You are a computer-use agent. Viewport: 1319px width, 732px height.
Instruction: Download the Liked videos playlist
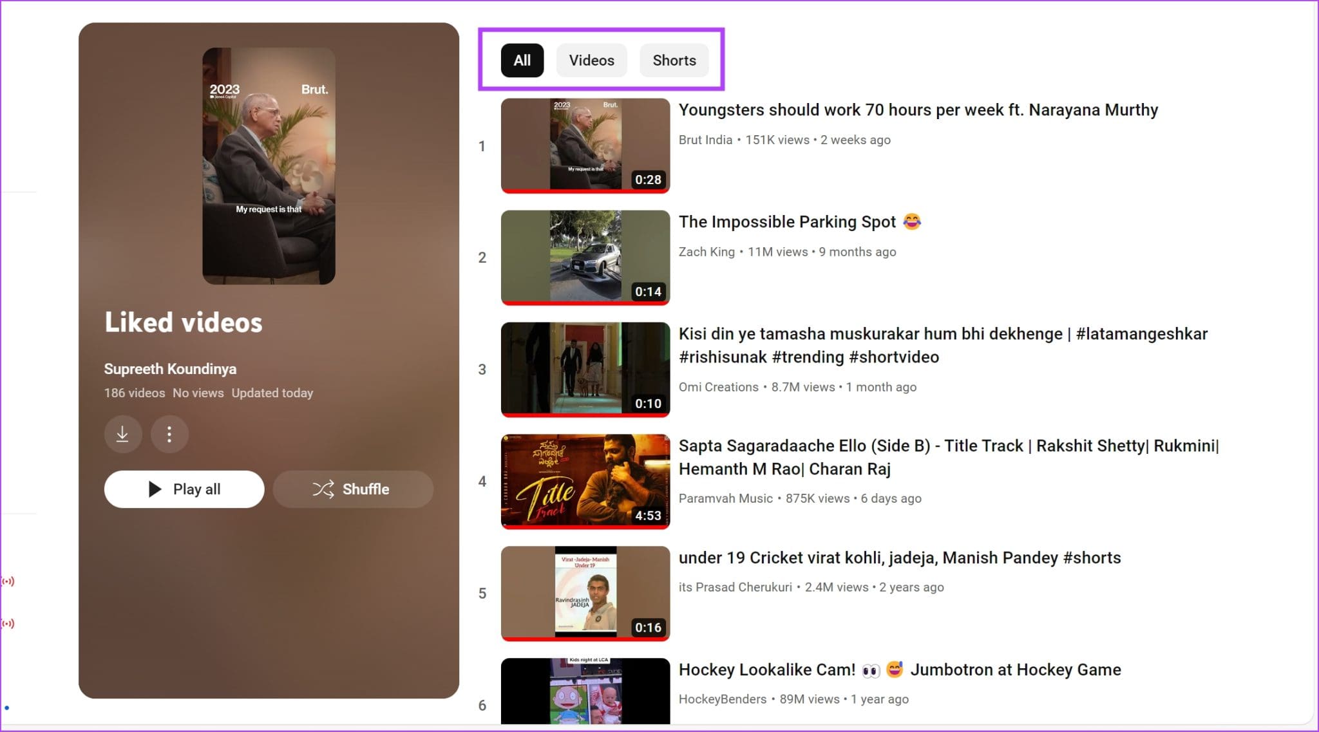click(123, 434)
